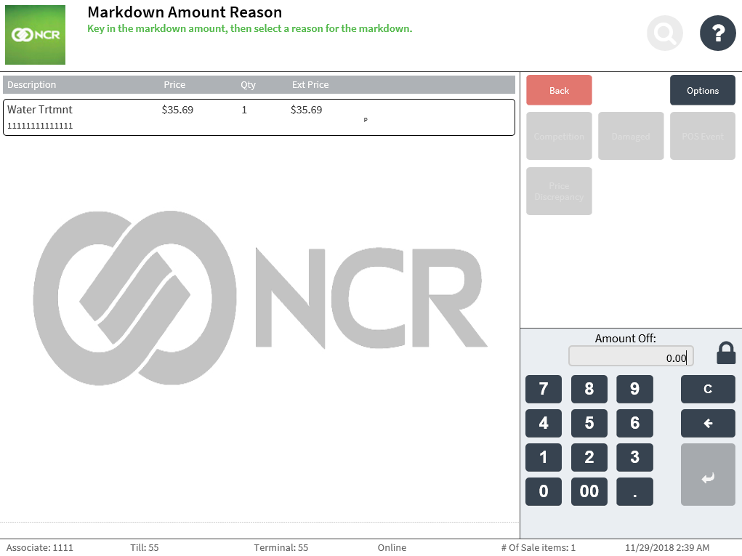
Task: Go back with the Back button
Action: click(559, 90)
